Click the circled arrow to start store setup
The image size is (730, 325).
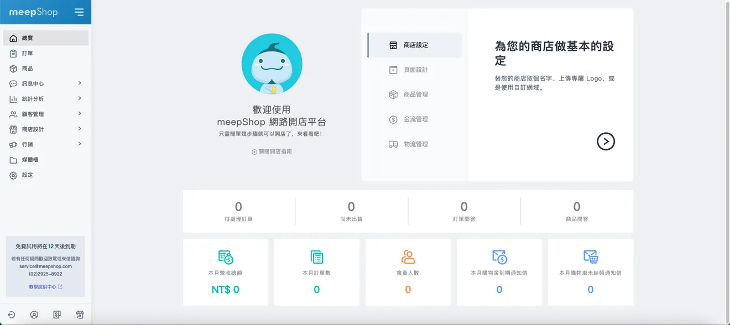point(606,141)
